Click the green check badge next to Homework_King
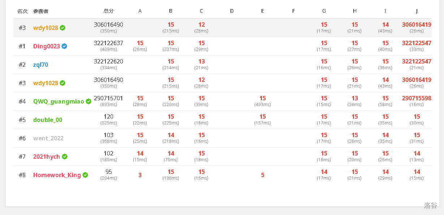 click(85, 175)
